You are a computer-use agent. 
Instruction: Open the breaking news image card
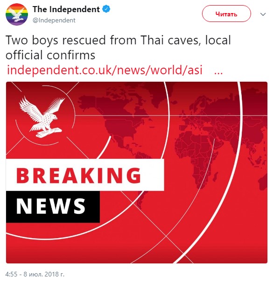136,172
